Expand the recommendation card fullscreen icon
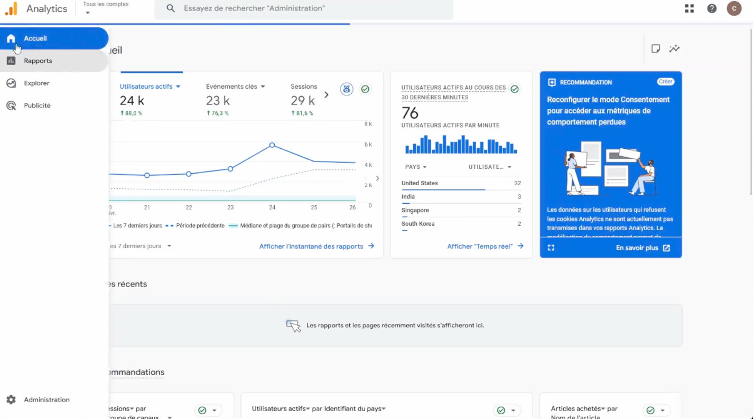 (551, 247)
